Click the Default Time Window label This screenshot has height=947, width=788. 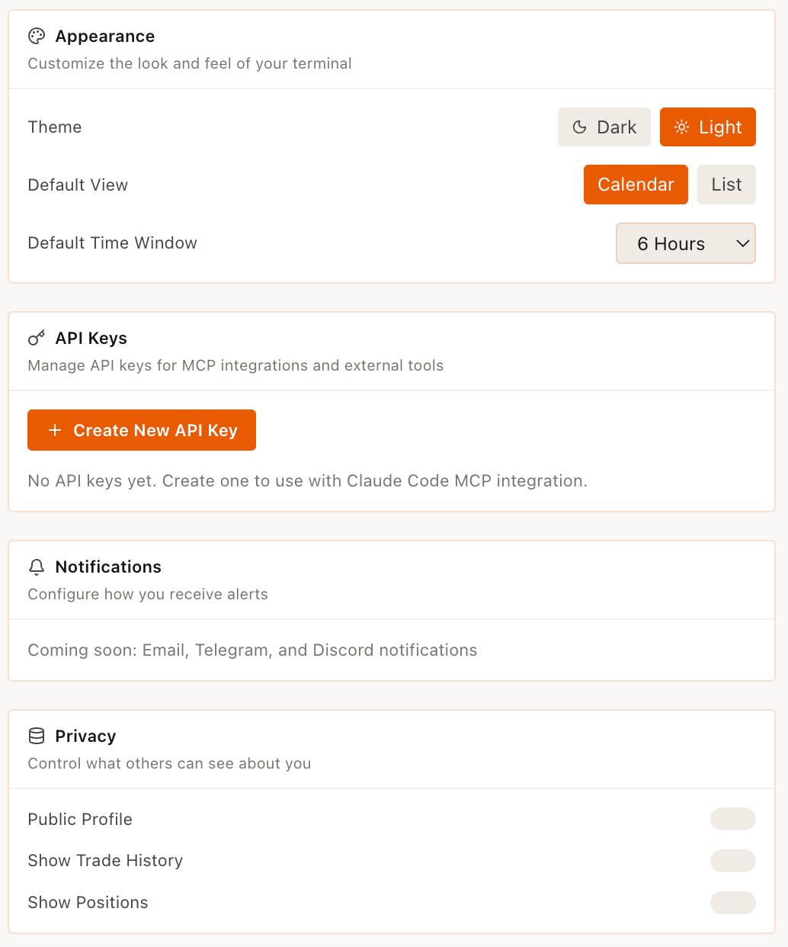(113, 243)
